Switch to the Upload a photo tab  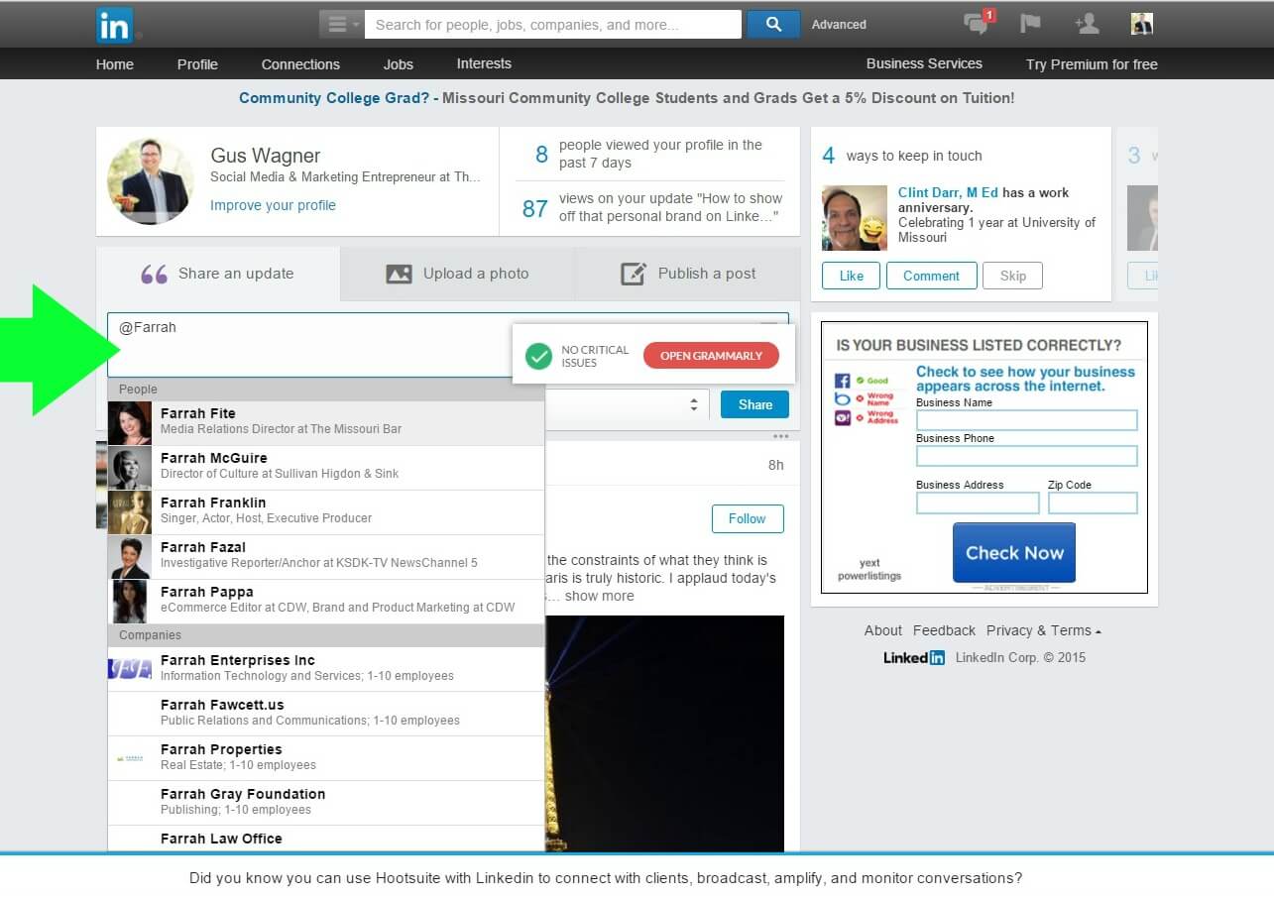457,274
